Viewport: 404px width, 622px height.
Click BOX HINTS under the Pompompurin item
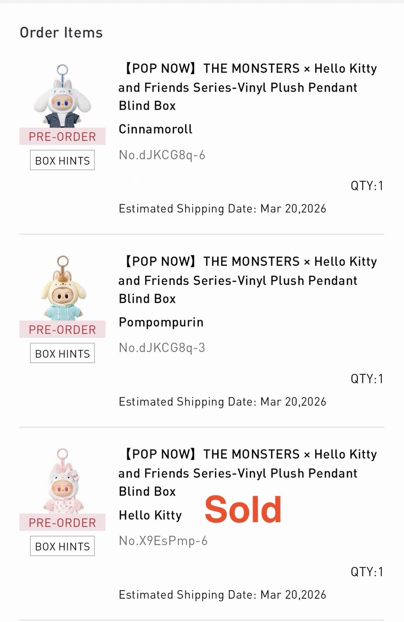tap(62, 353)
